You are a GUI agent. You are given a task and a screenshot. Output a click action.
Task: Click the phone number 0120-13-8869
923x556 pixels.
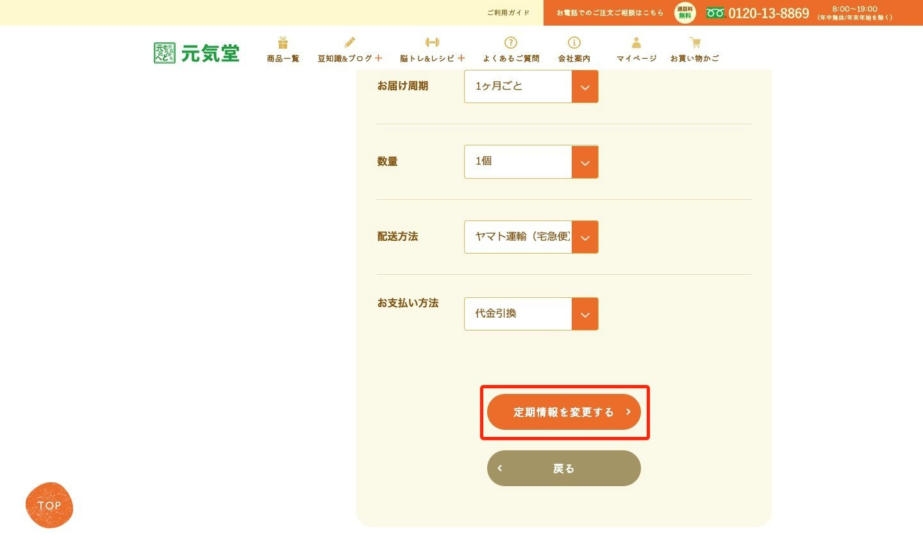pyautogui.click(x=769, y=13)
